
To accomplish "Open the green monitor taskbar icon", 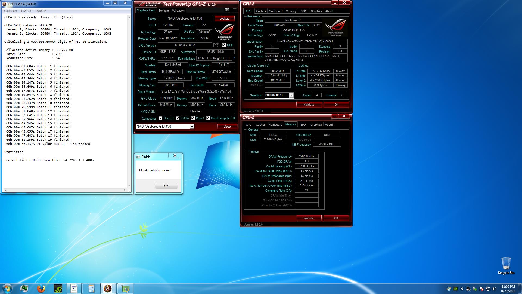I will 24,289.
